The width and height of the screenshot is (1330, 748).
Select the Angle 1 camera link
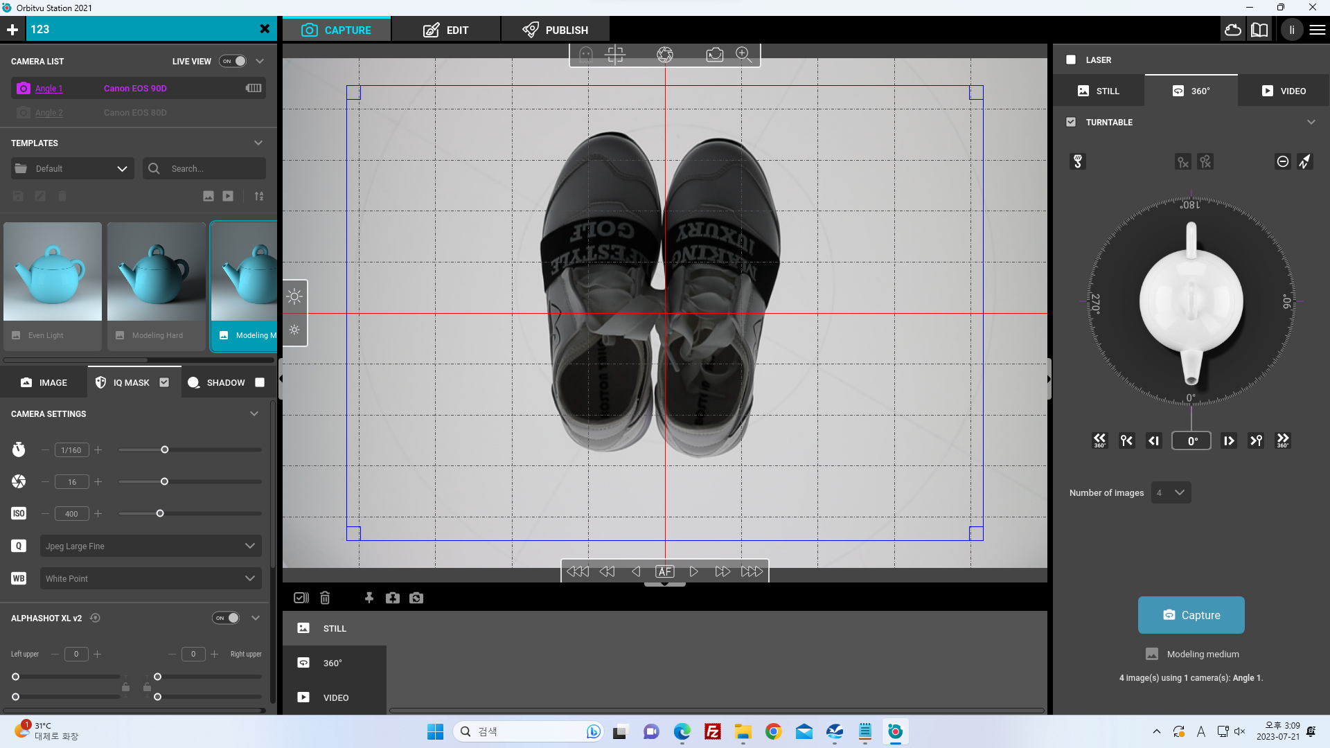click(x=48, y=88)
